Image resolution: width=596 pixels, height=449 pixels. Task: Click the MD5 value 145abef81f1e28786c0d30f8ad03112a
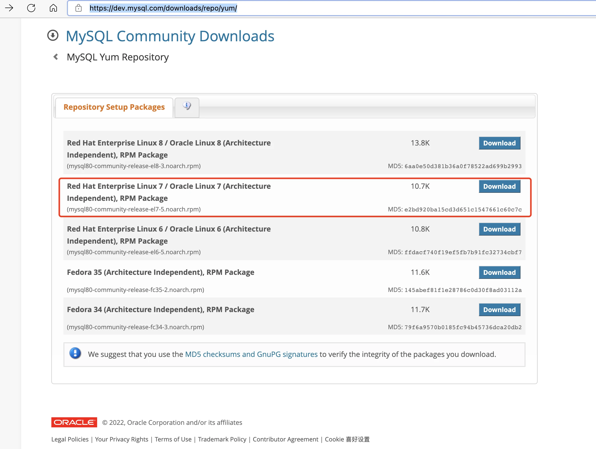(463, 290)
